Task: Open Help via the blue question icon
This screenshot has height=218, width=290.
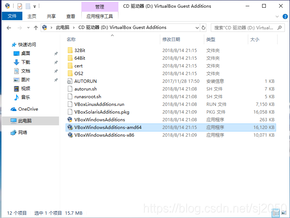Action: 285,16
